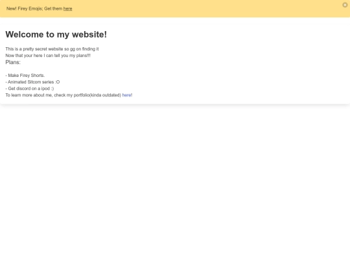350x262 pixels.
Task: Click the 'Plans:' subheading
Action: 13,62
